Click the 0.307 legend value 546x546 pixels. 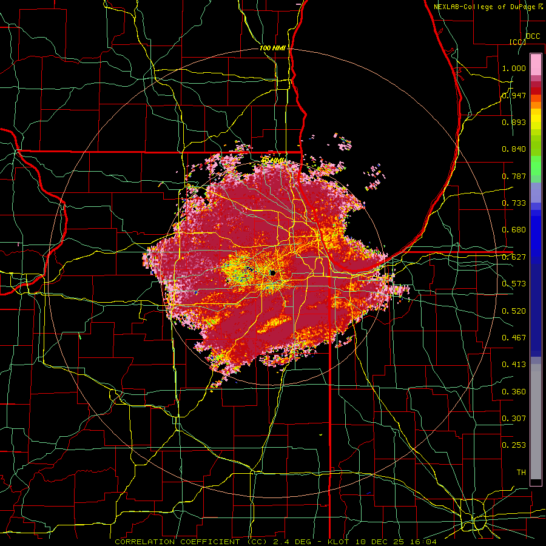pyautogui.click(x=514, y=419)
